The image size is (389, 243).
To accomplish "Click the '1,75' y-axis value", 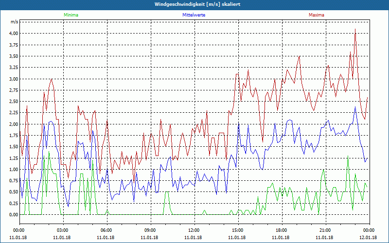I will [14, 136].
